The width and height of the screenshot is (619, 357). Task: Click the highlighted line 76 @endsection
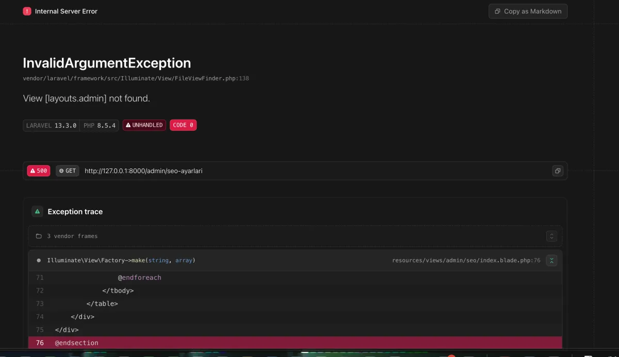[x=295, y=343]
